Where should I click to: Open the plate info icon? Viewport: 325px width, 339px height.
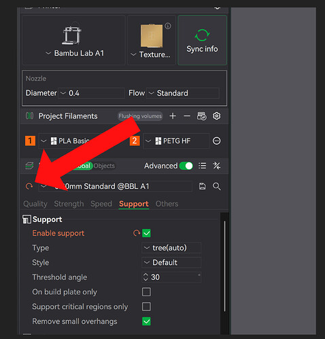pyautogui.click(x=168, y=26)
